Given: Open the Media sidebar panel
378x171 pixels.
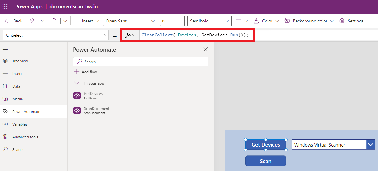Looking at the screenshot, I should pos(17,99).
